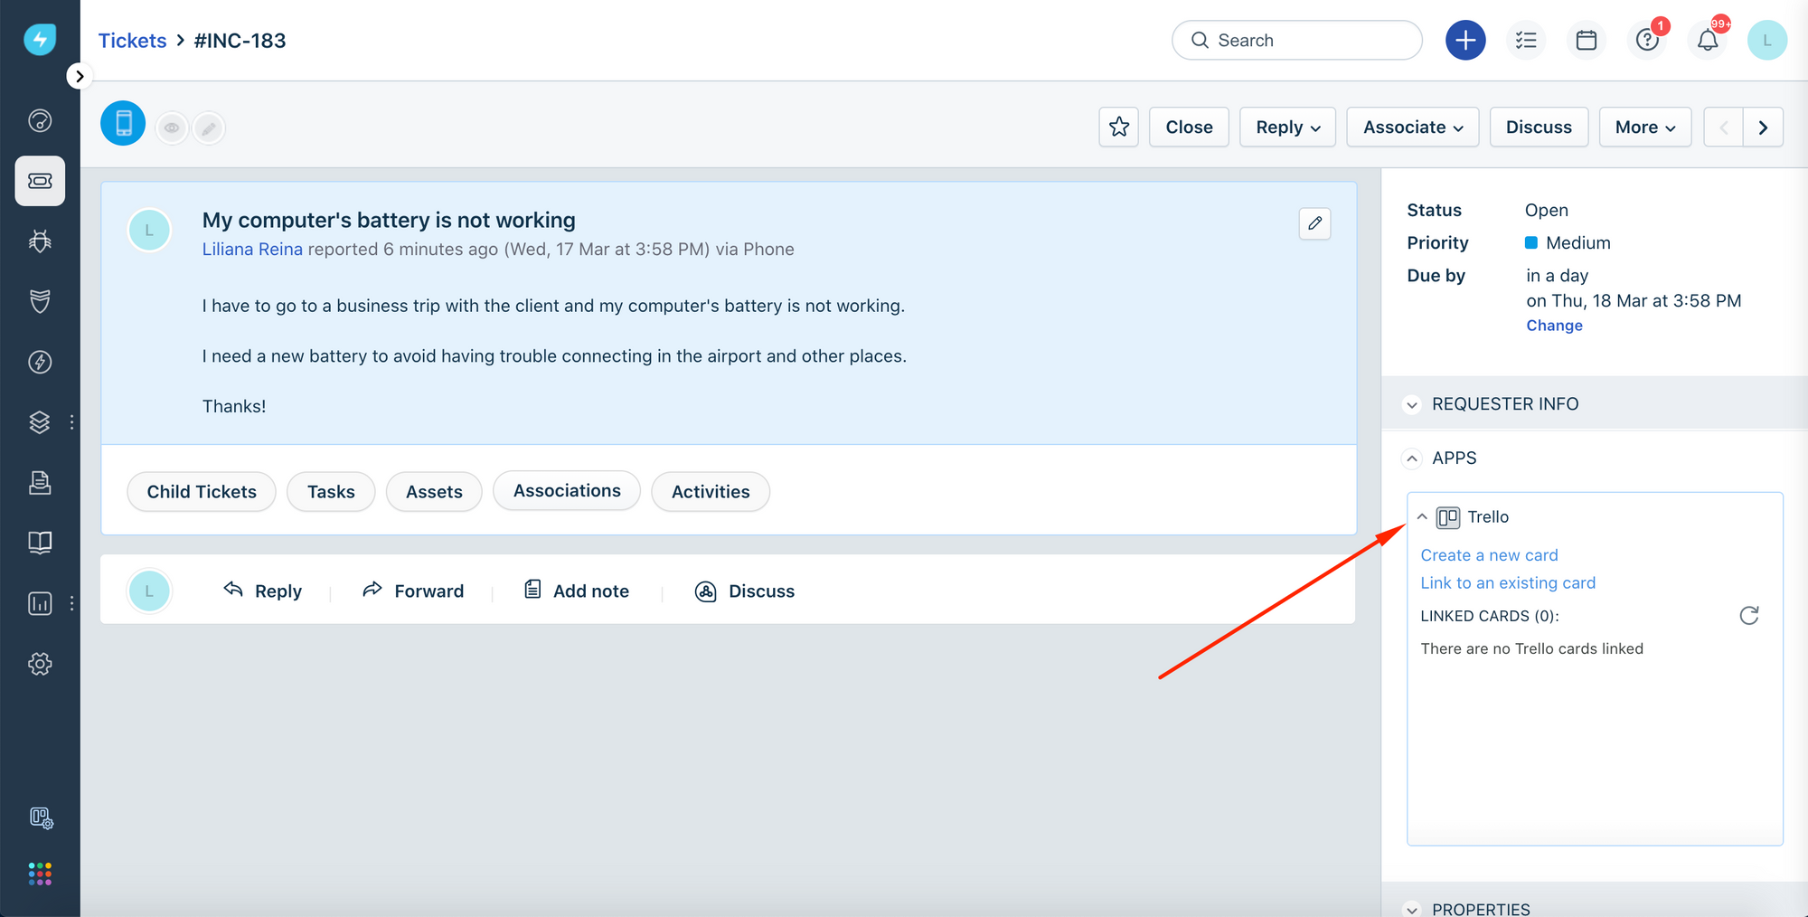Switch to the Child Tickets tab
Viewport: 1808px width, 917px height.
201,491
